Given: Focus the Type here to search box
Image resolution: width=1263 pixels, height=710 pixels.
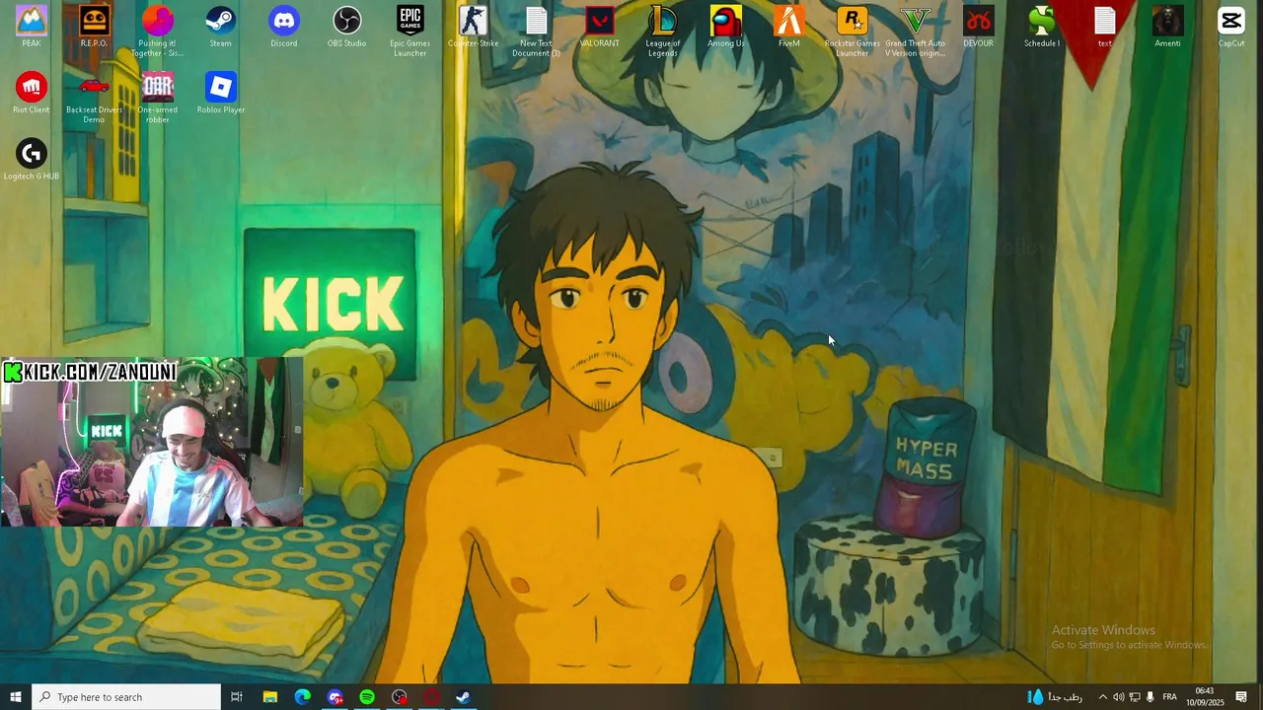Looking at the screenshot, I should coord(126,697).
